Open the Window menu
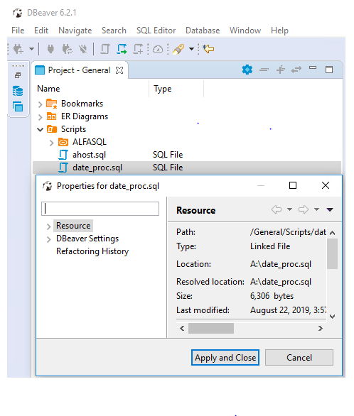Screen dimensions: 354x416 [245, 31]
